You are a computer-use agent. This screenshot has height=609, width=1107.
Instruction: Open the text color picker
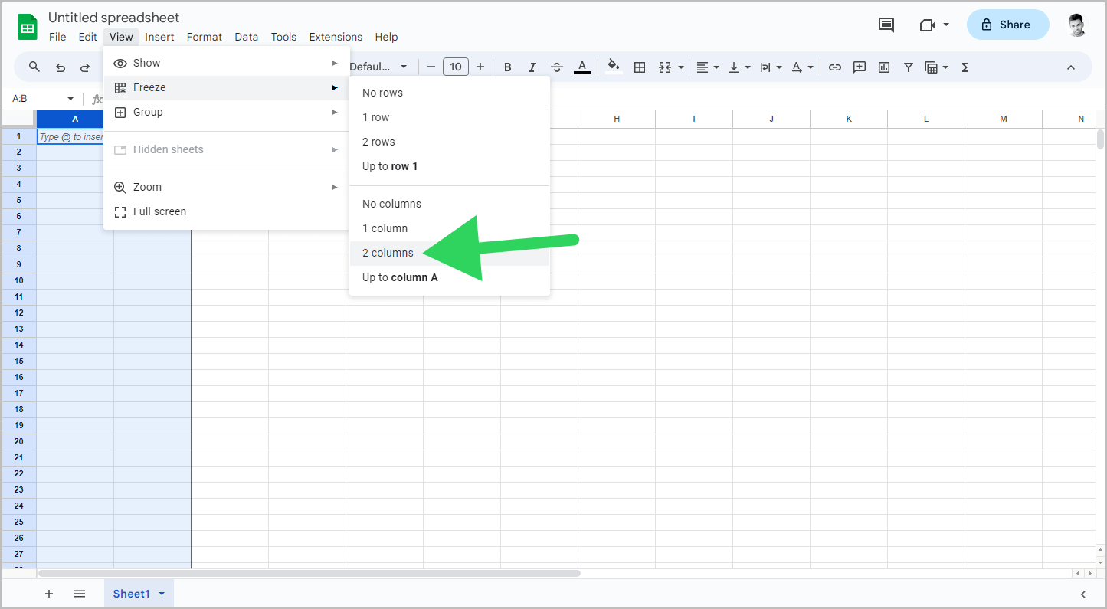582,67
